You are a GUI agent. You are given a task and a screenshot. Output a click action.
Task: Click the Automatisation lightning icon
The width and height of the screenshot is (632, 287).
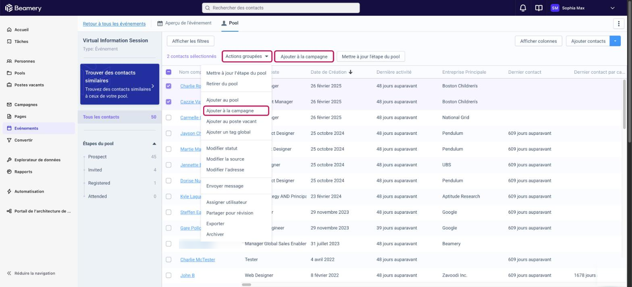(x=9, y=191)
